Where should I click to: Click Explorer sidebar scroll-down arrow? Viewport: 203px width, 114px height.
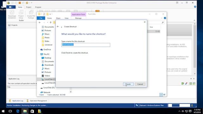point(70,92)
